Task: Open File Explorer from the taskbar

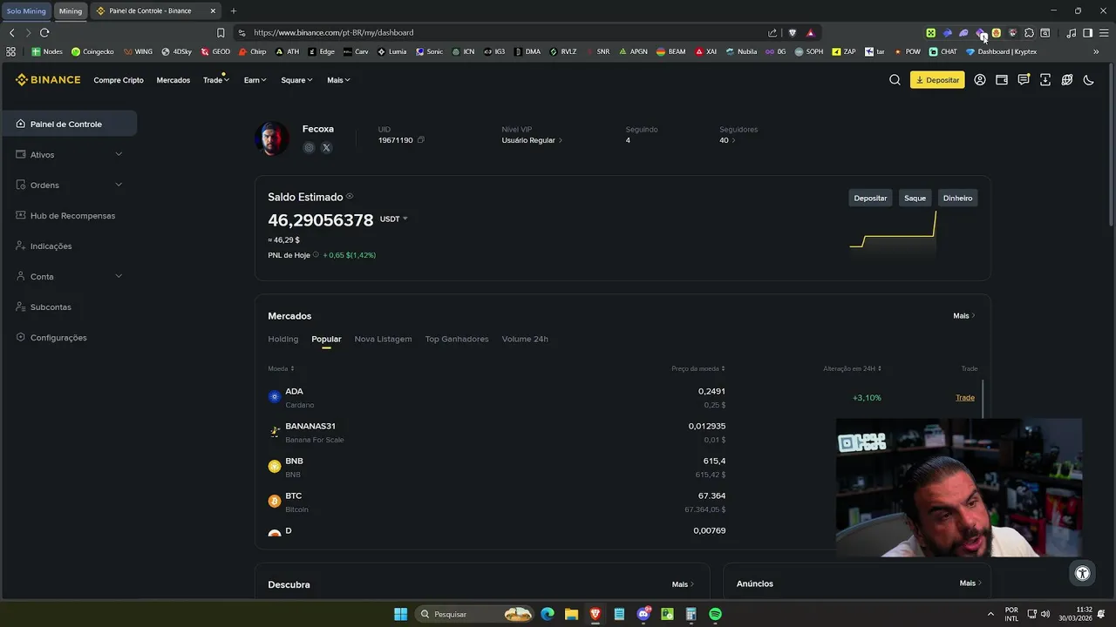Action: [x=571, y=614]
